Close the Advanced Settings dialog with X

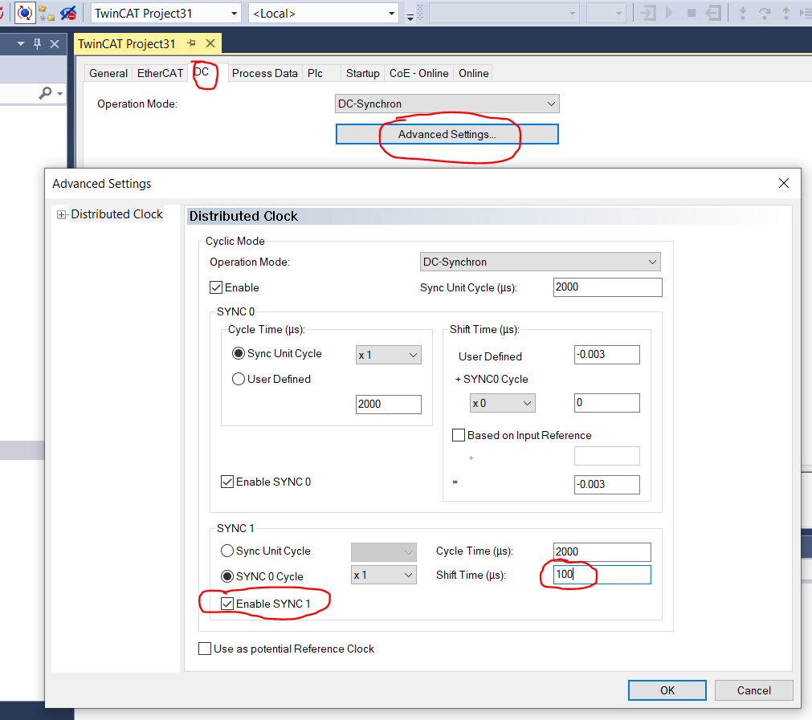pos(784,184)
